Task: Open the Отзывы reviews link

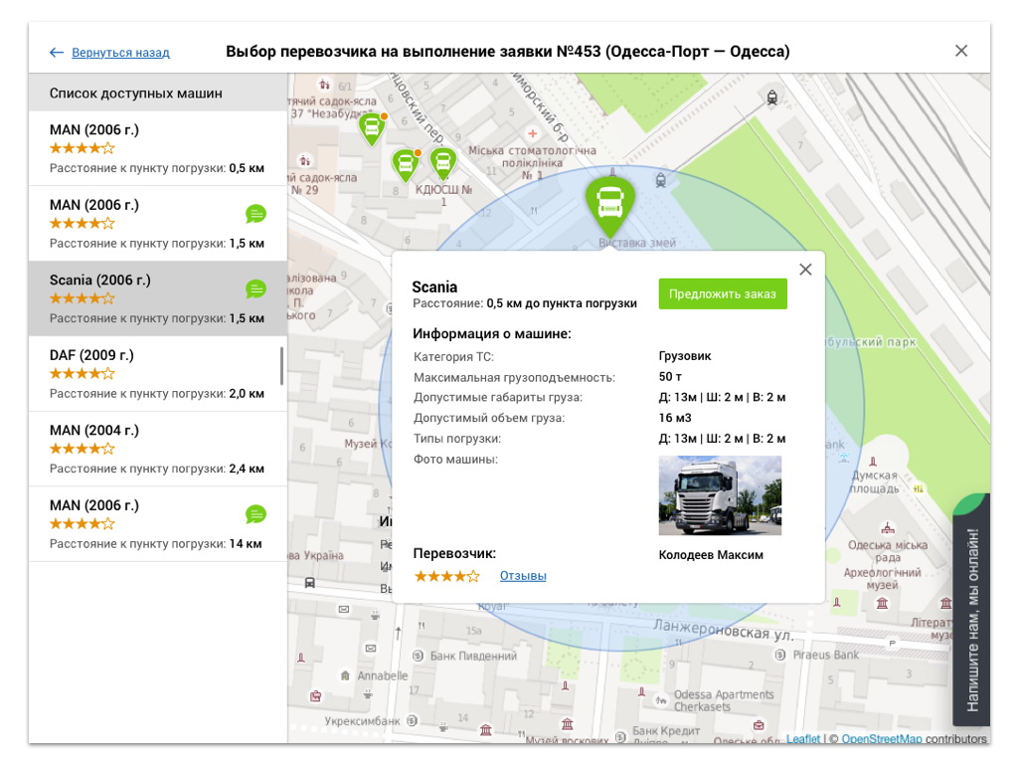Action: tap(523, 576)
